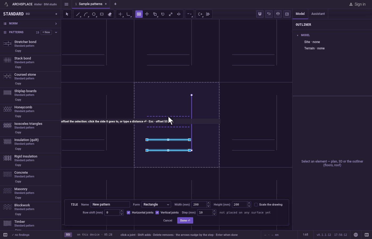Activate the Move tool
The image size is (372, 239).
(147, 14)
